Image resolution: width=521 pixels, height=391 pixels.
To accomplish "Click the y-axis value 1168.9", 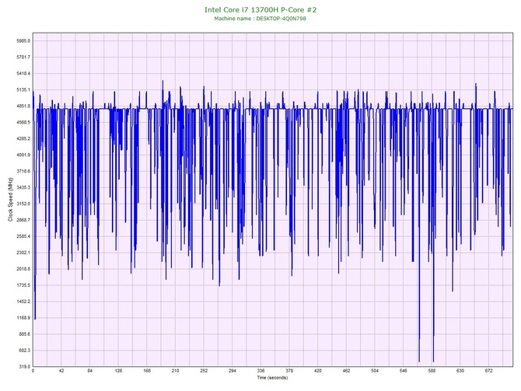I will click(x=23, y=318).
